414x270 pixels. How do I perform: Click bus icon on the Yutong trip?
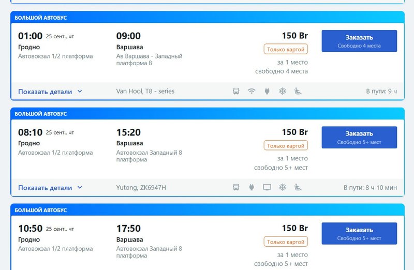(x=236, y=187)
